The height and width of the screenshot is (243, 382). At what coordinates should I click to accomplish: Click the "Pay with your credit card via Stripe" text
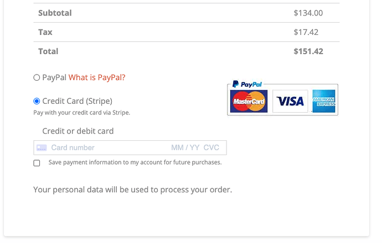pyautogui.click(x=81, y=113)
